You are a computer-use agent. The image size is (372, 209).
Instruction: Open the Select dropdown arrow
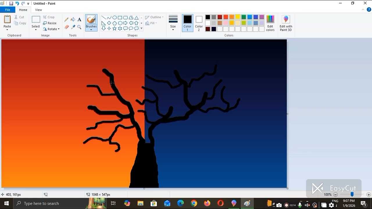(x=36, y=30)
